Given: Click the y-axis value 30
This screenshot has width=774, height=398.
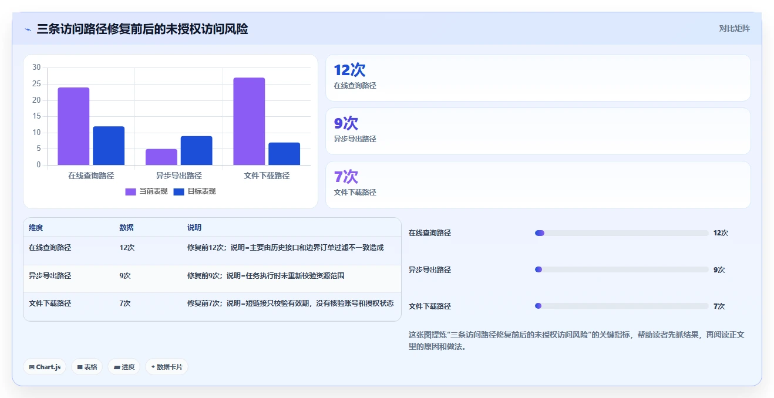Looking at the screenshot, I should pos(36,68).
